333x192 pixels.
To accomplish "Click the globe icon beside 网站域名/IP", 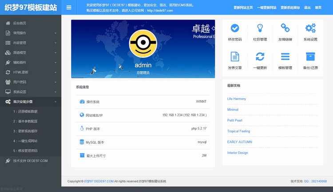I will (82, 115).
